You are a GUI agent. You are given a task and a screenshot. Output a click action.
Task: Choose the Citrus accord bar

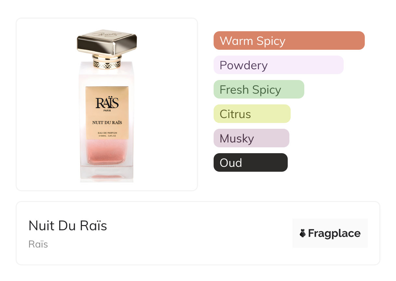pos(252,114)
